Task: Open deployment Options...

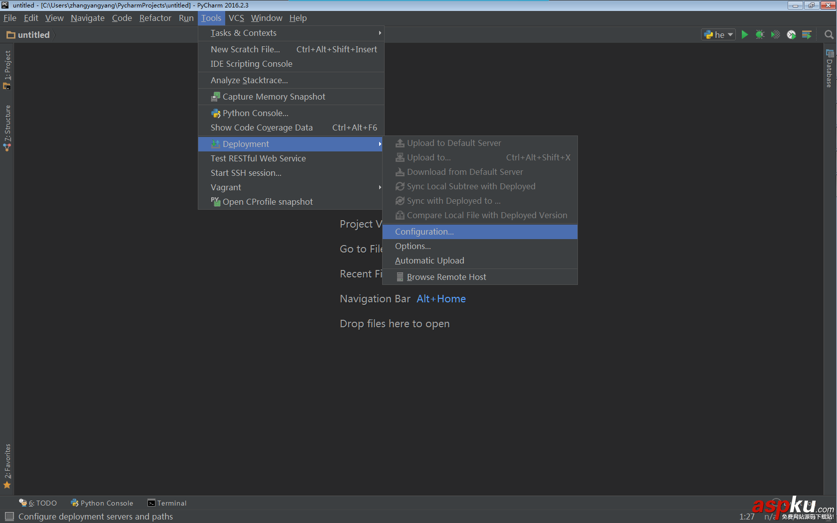Action: point(480,246)
